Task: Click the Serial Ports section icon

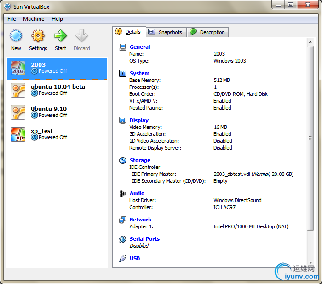Action: (x=123, y=239)
